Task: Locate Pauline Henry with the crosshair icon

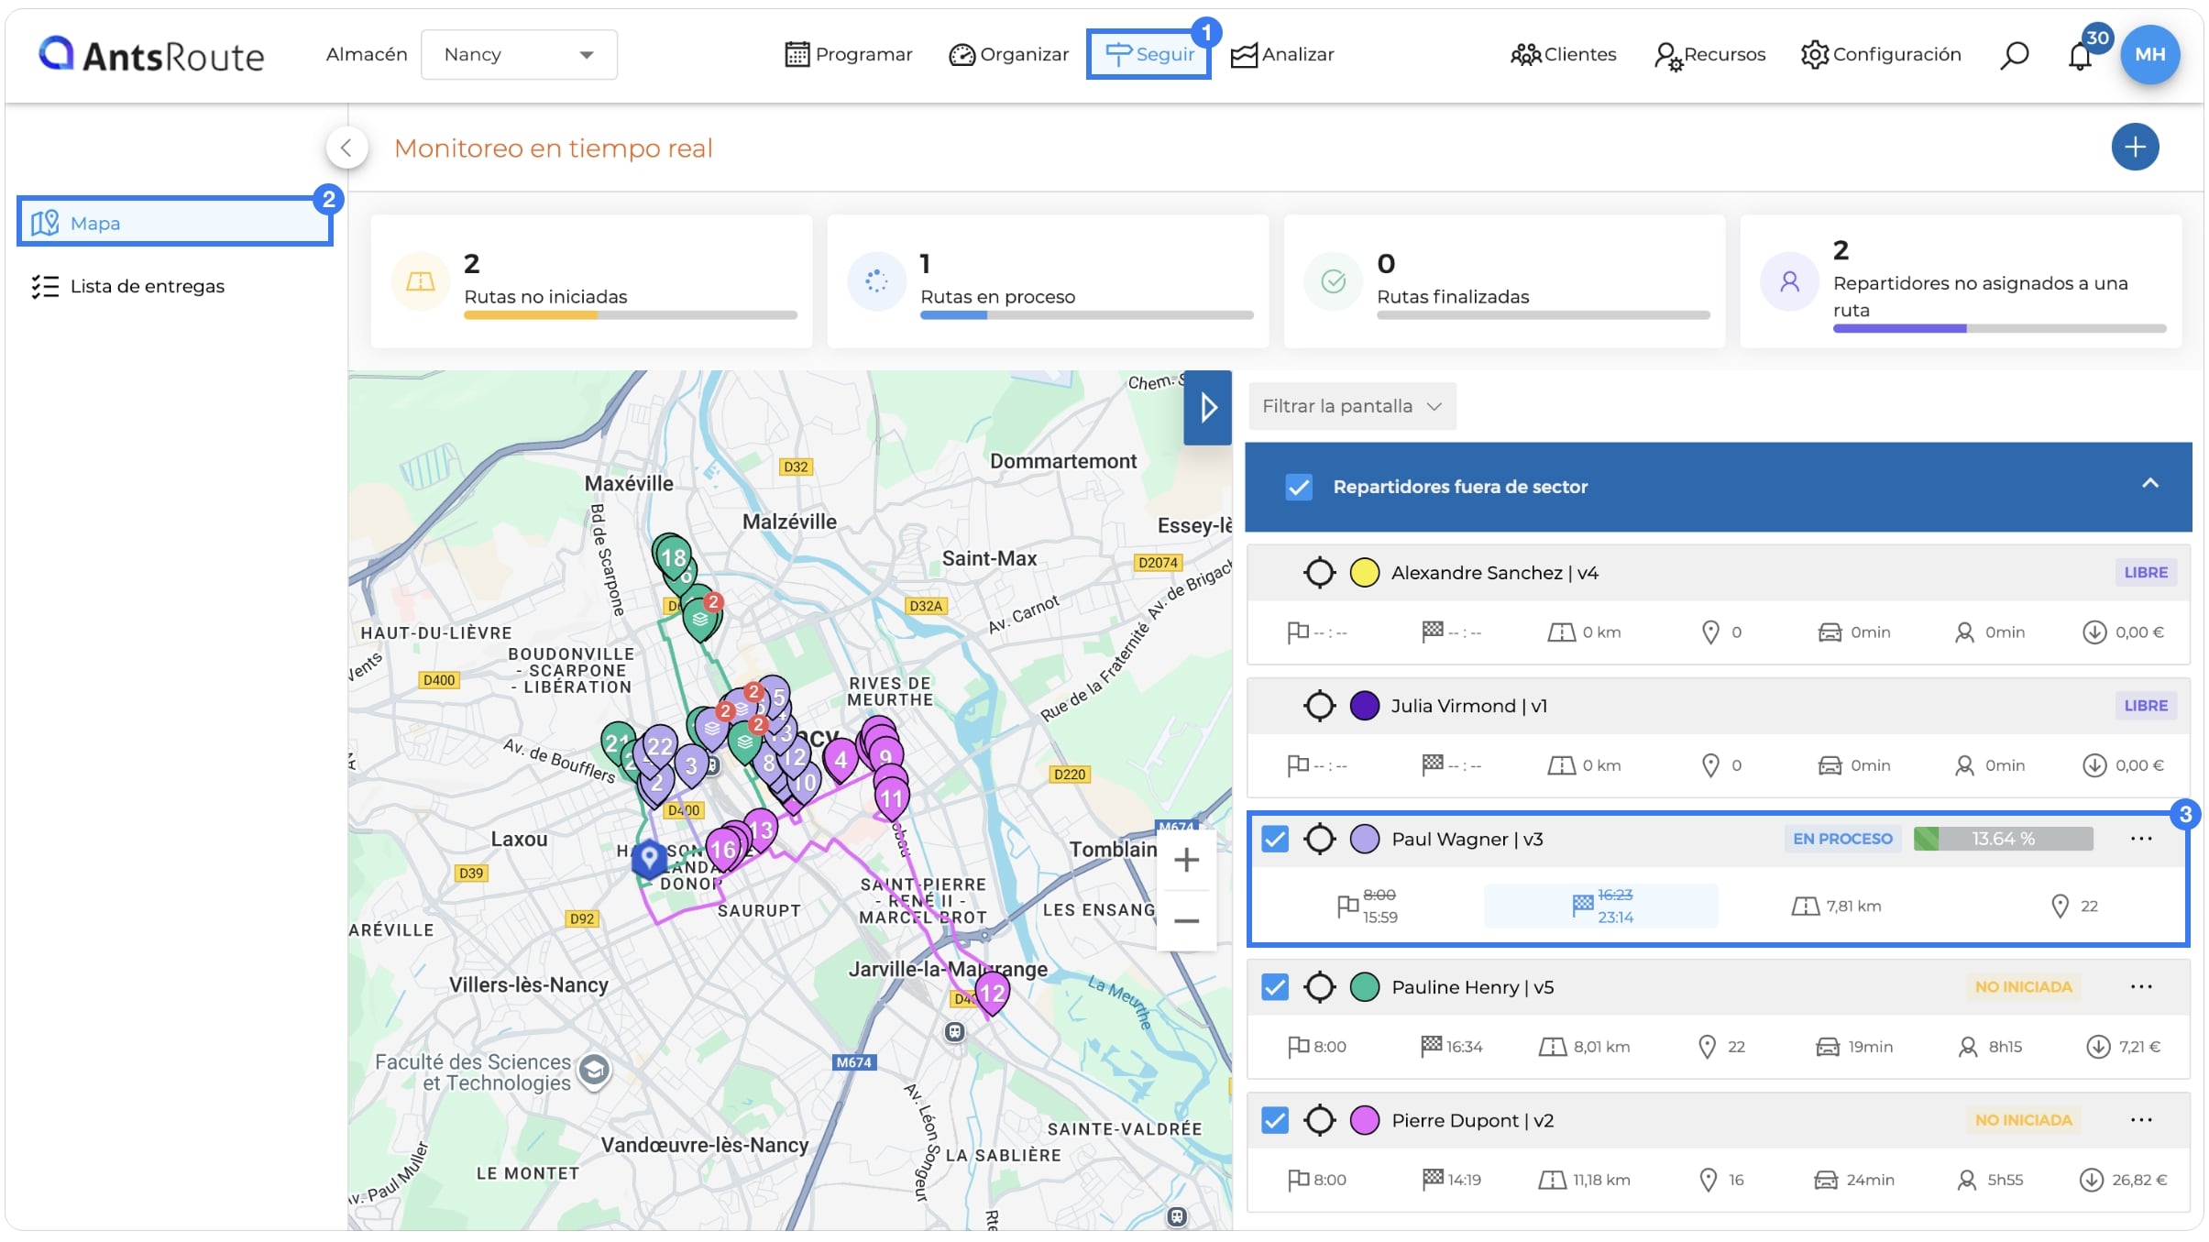Action: 1319,987
